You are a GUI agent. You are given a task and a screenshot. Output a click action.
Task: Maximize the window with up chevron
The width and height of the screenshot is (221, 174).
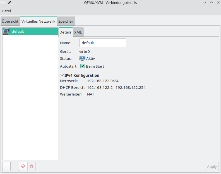pos(212,3)
